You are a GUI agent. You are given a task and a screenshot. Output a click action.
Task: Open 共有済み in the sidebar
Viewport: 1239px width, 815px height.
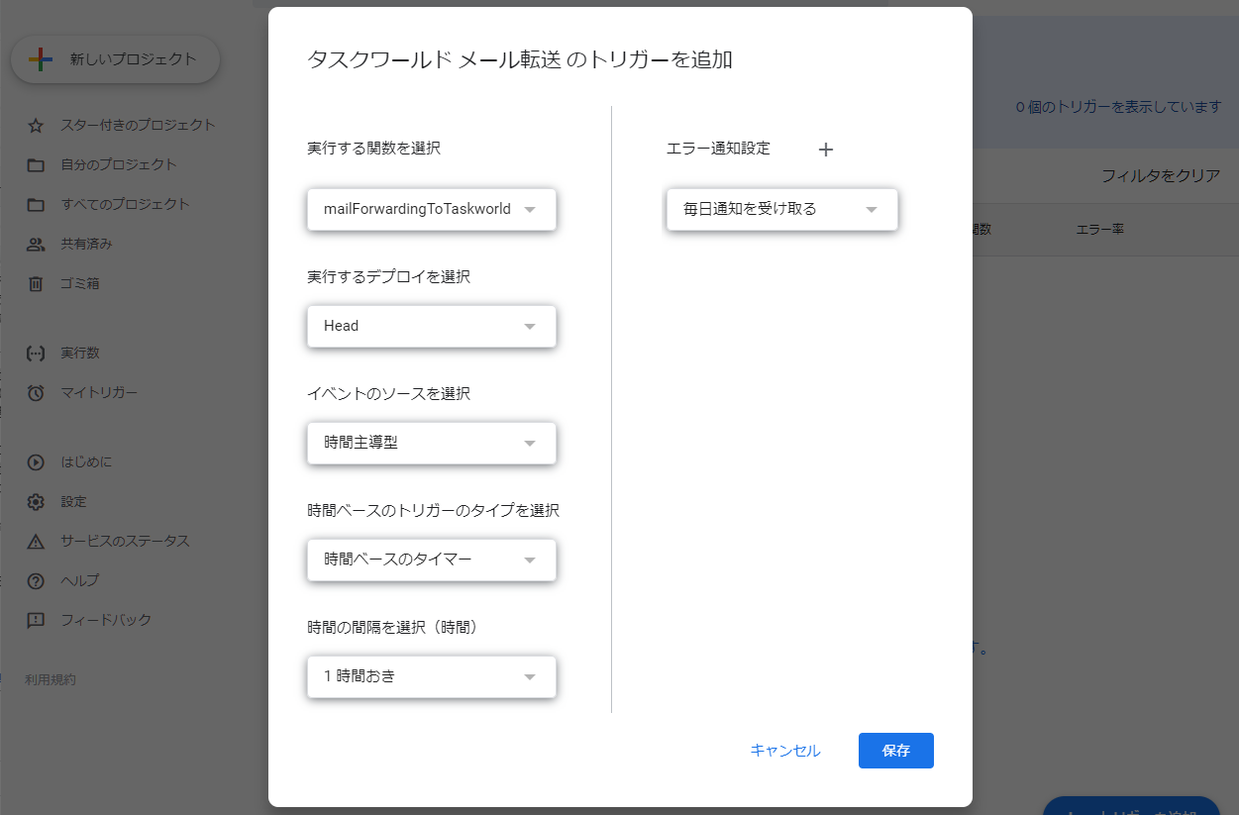(x=86, y=244)
